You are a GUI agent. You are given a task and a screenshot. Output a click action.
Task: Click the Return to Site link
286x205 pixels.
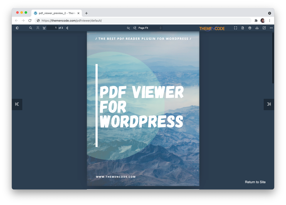[x=255, y=182]
